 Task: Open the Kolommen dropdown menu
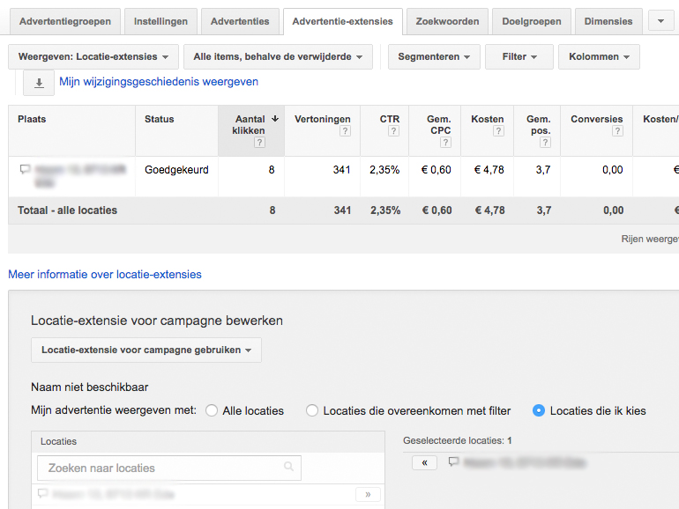[x=599, y=56]
